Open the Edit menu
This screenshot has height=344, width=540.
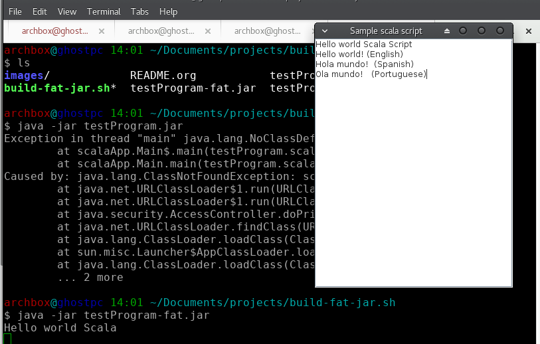(x=40, y=12)
